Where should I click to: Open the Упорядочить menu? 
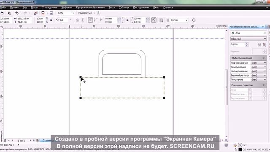(50, 8)
